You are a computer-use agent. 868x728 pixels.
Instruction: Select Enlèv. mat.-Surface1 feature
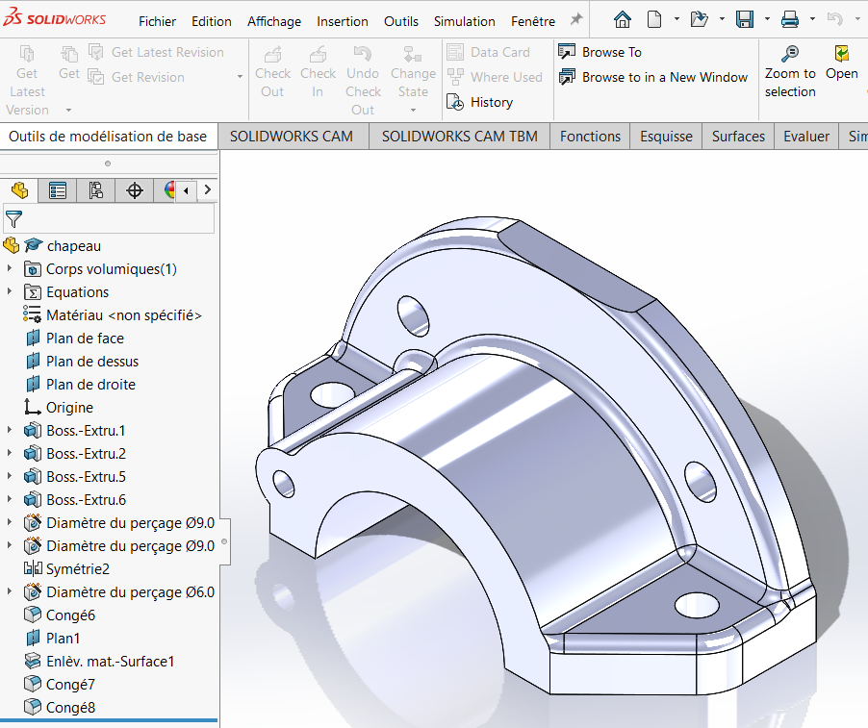110,661
